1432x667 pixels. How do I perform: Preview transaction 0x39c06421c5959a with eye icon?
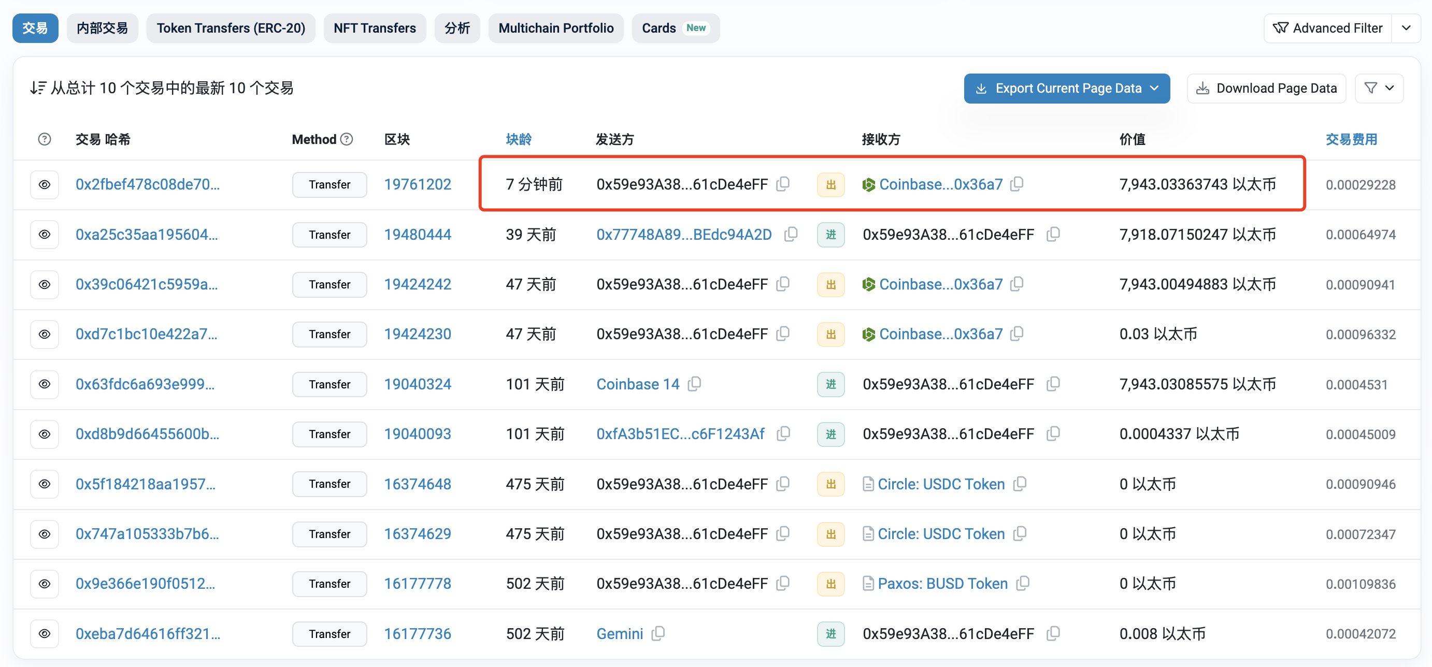[x=45, y=285]
